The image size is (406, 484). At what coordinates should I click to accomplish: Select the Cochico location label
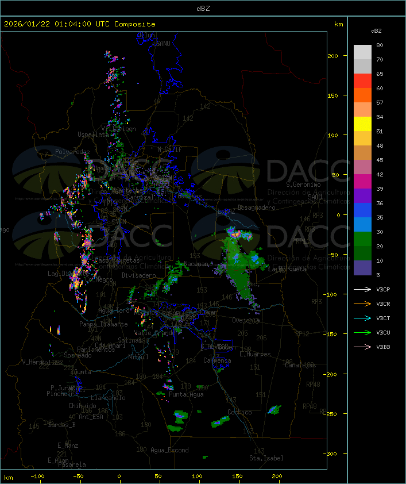point(239,412)
